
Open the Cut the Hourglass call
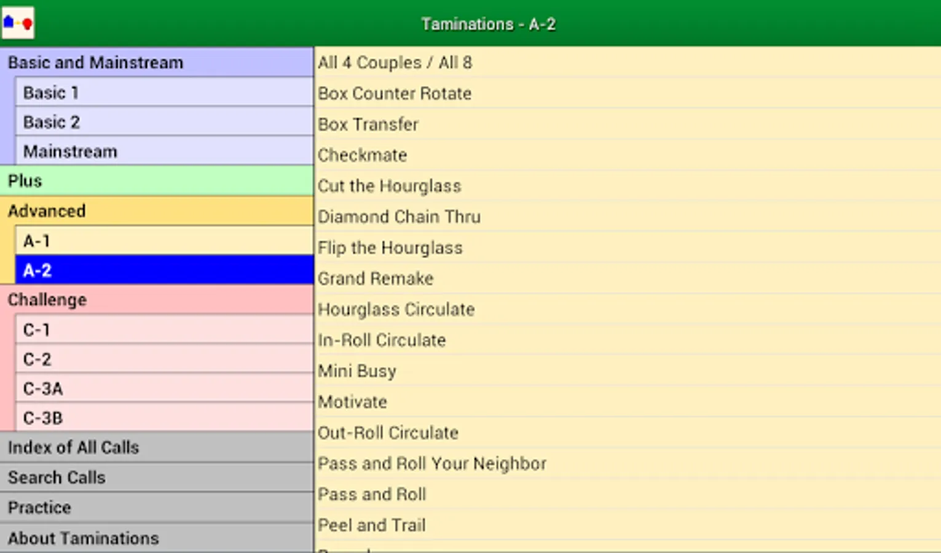click(x=628, y=186)
